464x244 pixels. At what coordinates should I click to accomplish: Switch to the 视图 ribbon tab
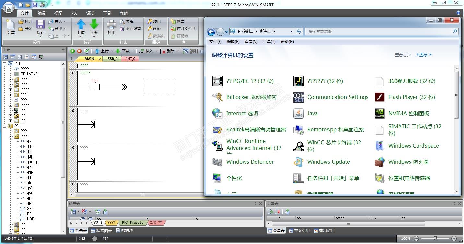click(x=58, y=13)
